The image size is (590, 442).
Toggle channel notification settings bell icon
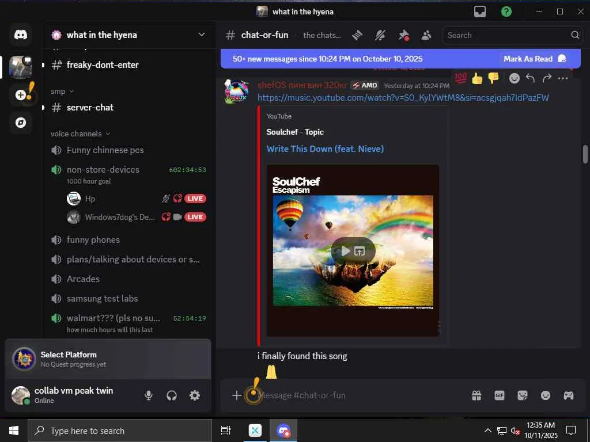(380, 35)
